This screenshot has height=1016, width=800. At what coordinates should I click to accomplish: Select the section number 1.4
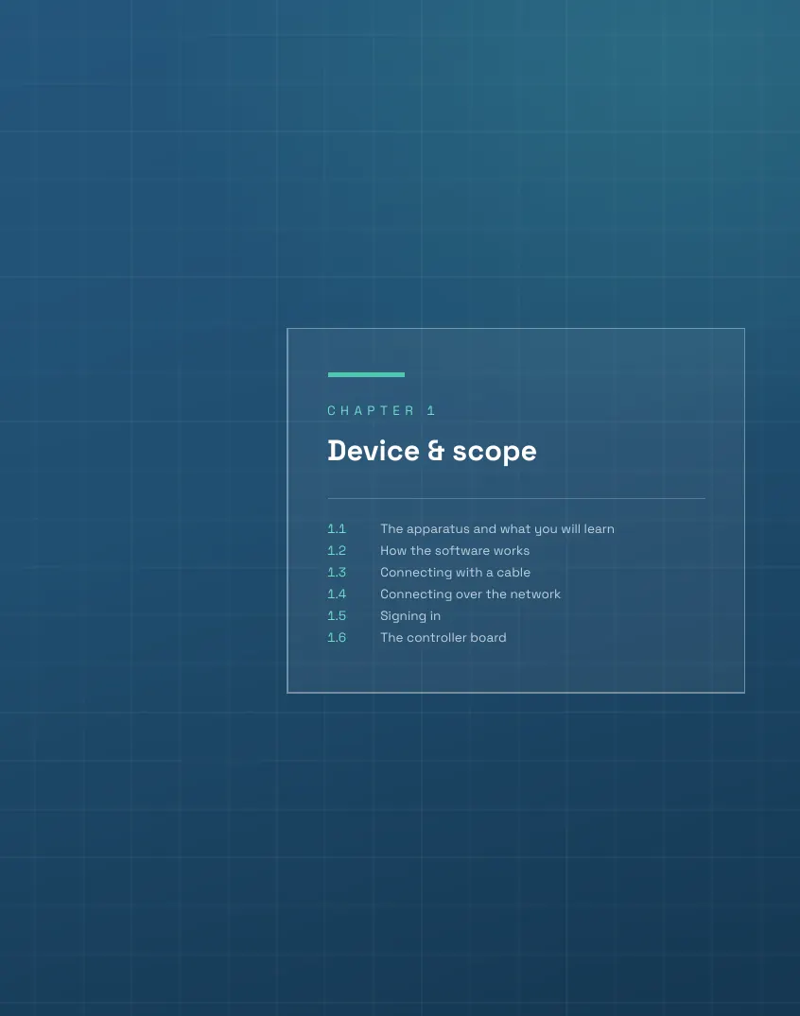[337, 594]
